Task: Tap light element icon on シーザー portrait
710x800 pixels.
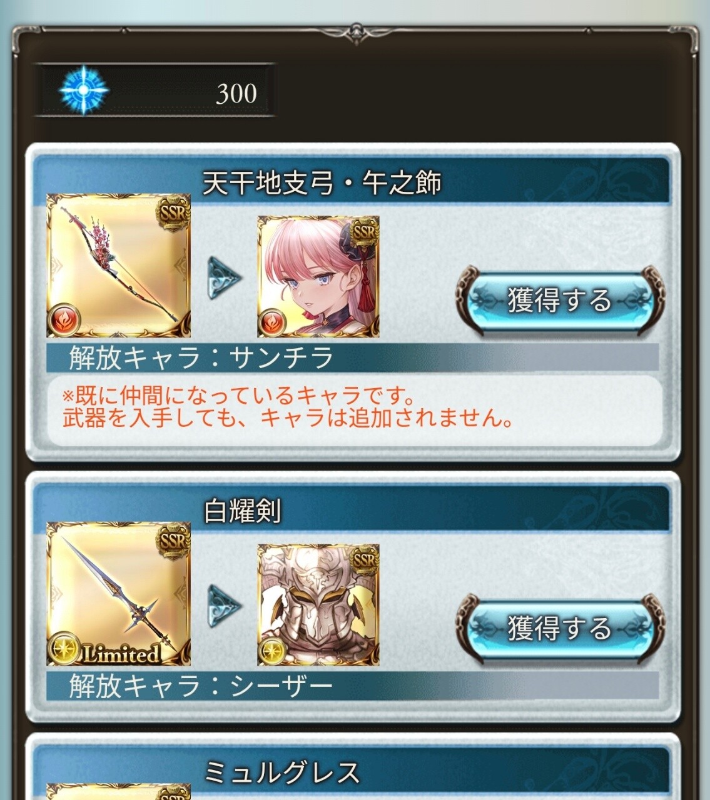Action: point(273,651)
